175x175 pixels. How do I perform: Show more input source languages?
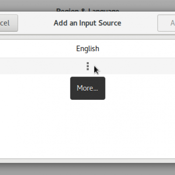point(87,66)
